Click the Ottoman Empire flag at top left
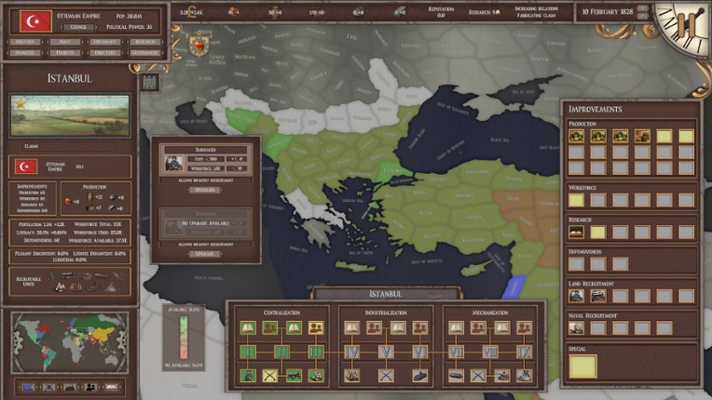 (35, 20)
